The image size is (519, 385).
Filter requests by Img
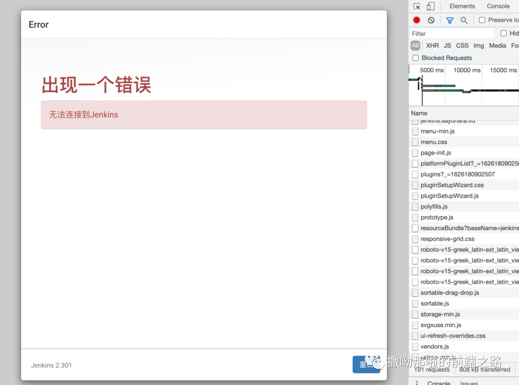[x=479, y=45]
